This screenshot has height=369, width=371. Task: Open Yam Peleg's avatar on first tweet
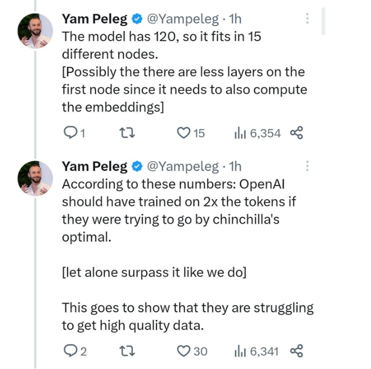[36, 31]
